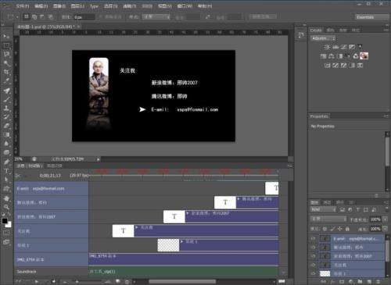Click the delete layer trash icon
The height and width of the screenshot is (285, 391).
(x=378, y=282)
